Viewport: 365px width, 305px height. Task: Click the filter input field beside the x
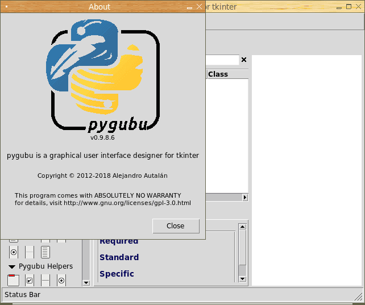[x=222, y=60]
